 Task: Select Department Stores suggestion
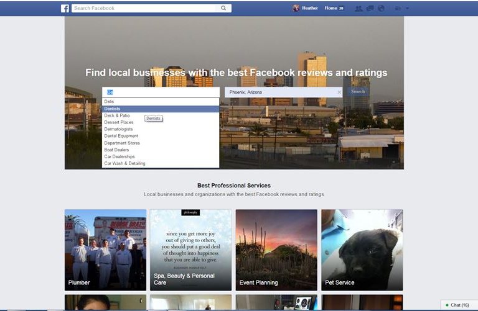click(161, 143)
